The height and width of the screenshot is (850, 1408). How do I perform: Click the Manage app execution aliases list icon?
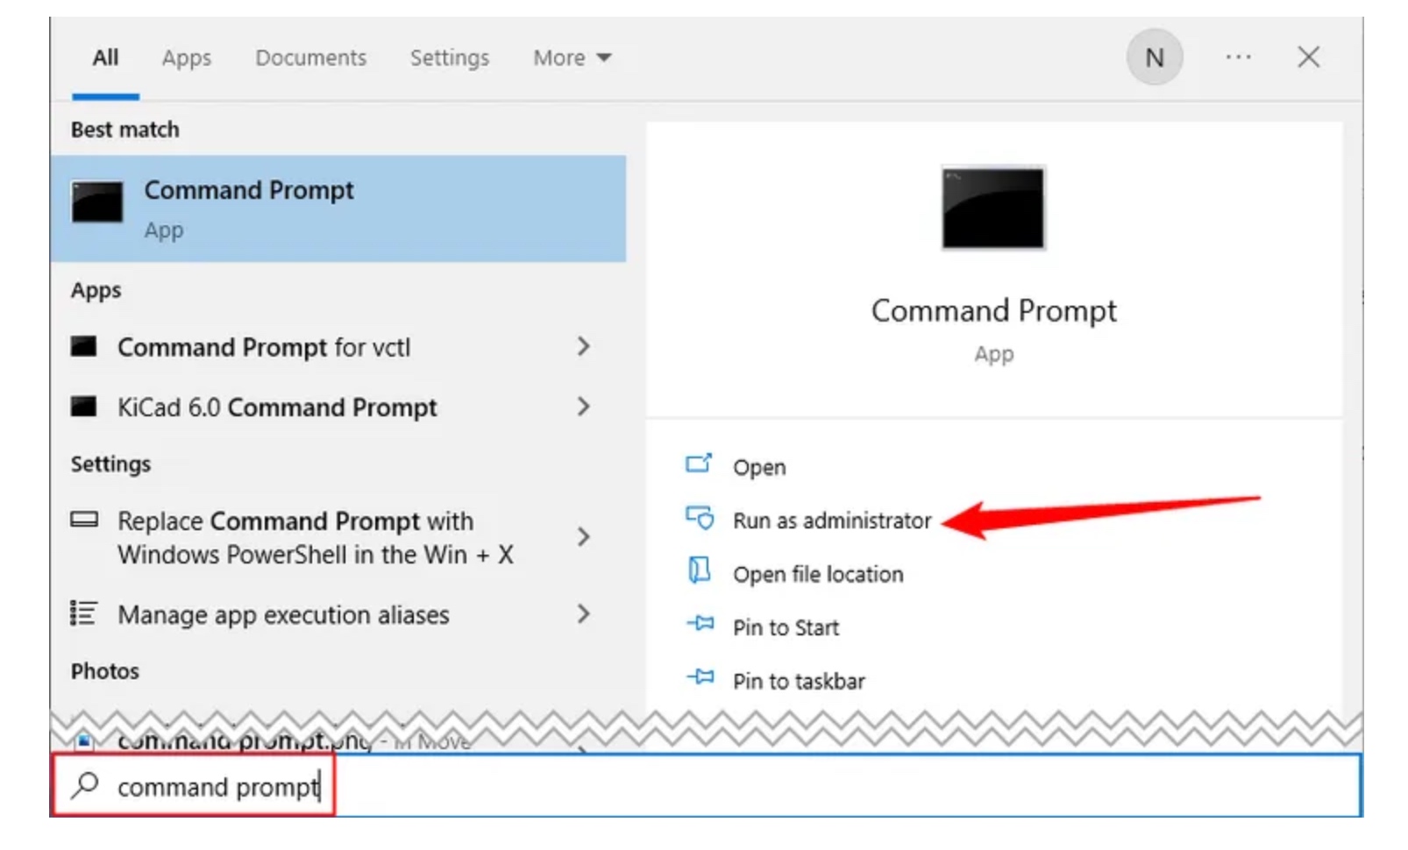pos(83,613)
